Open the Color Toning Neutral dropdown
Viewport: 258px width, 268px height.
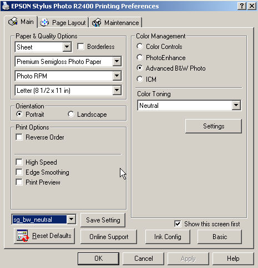tap(236, 105)
